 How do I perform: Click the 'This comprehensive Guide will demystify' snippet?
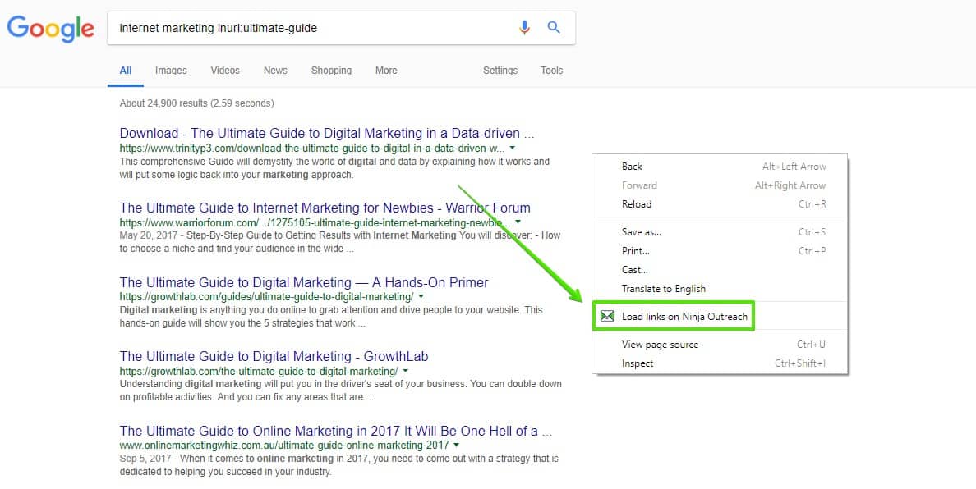pos(334,168)
